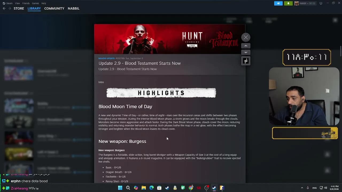Open the Games menu
342x192 pixels.
click(35, 3)
